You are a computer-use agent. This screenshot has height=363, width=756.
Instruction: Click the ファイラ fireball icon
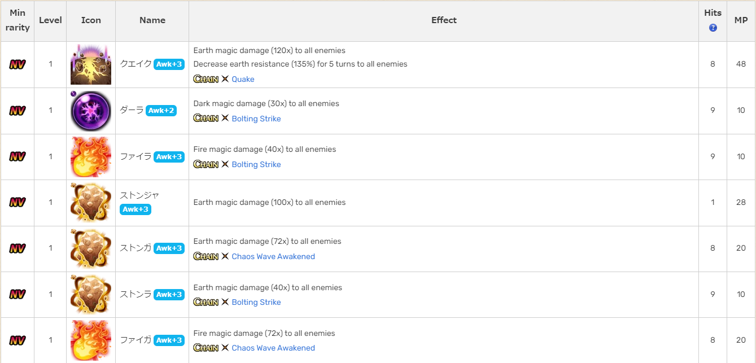[x=91, y=156]
